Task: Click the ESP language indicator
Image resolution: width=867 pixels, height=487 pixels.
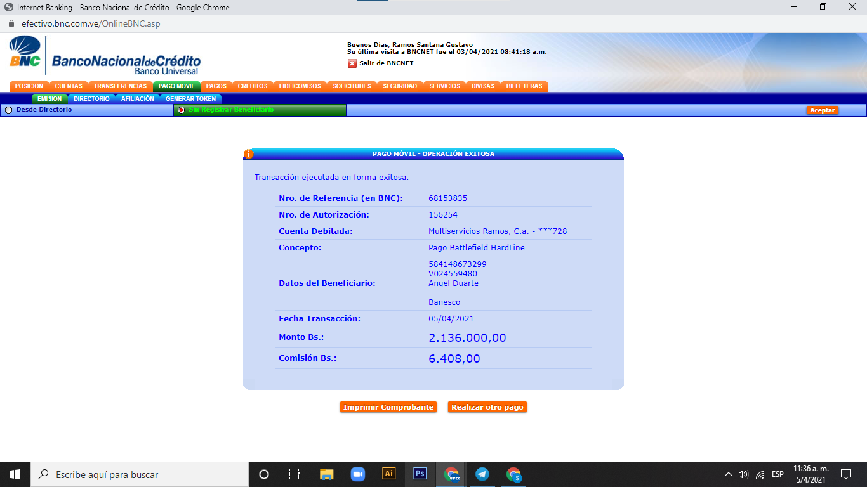Action: (x=778, y=474)
